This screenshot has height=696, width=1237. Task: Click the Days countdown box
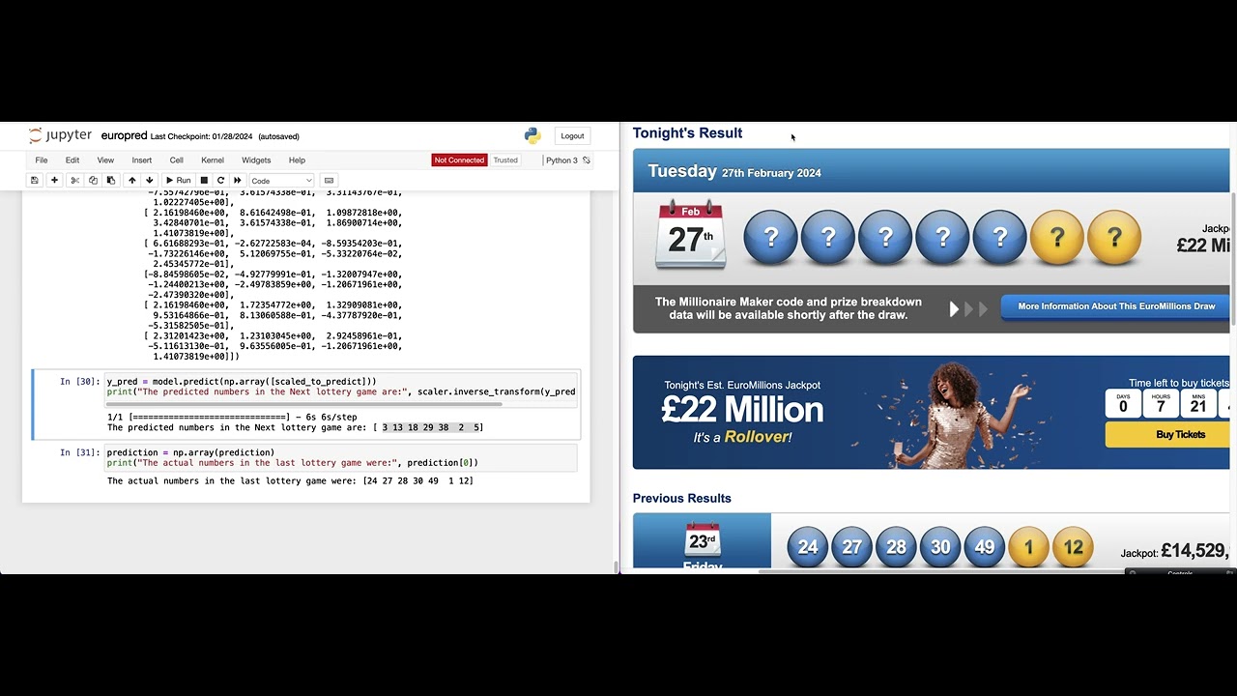coord(1123,403)
